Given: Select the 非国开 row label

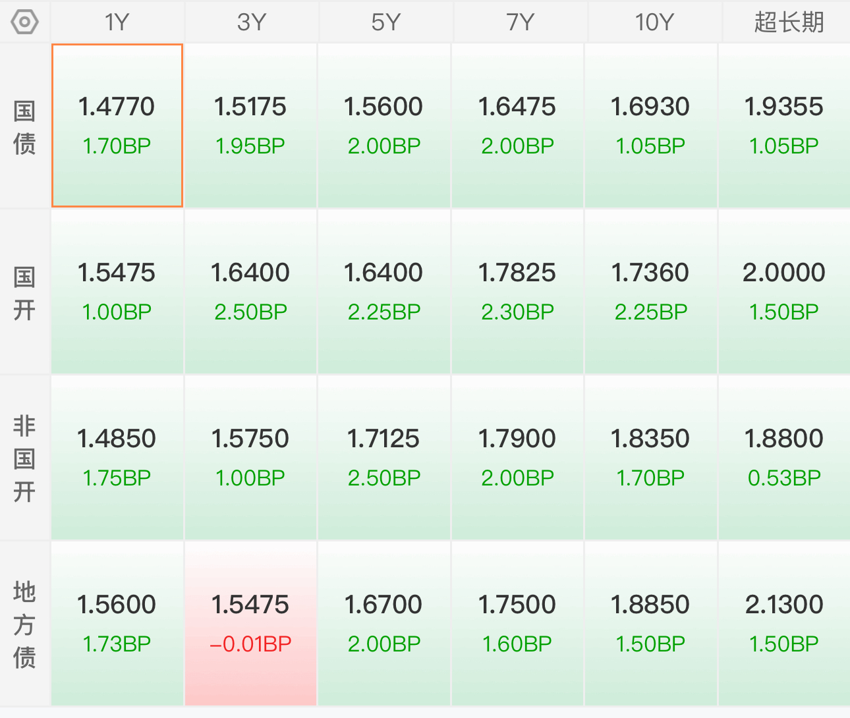Looking at the screenshot, I should click(24, 458).
